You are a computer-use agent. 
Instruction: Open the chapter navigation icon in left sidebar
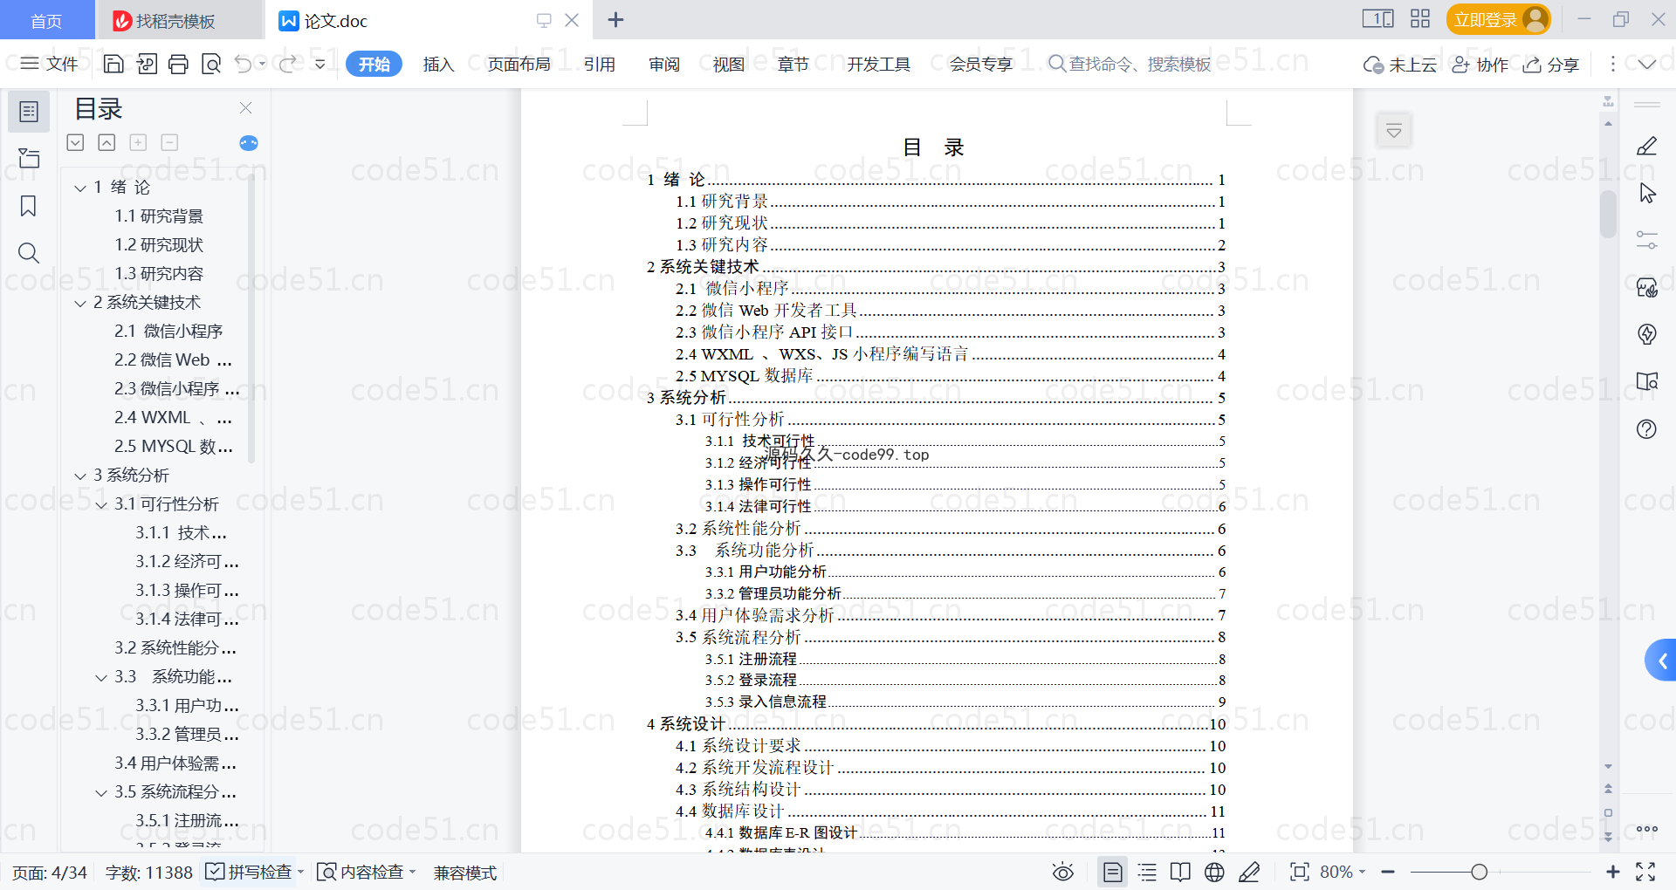(29, 158)
